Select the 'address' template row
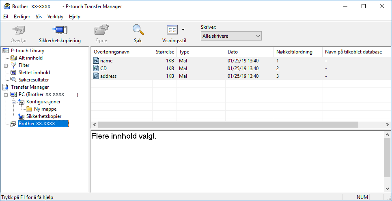The width and height of the screenshot is (392, 201). pos(241,76)
